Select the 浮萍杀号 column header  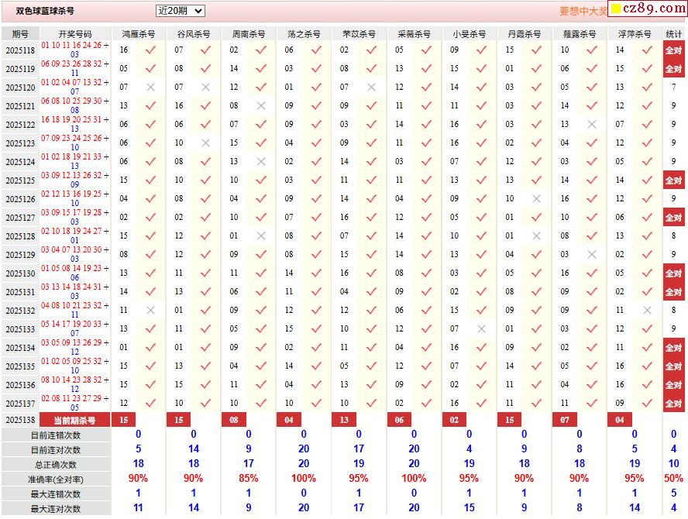click(x=635, y=34)
